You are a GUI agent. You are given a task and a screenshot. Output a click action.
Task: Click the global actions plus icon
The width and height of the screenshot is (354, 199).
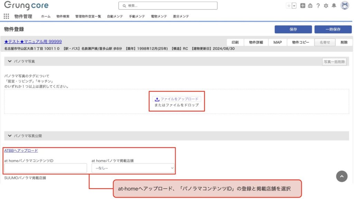click(x=303, y=6)
